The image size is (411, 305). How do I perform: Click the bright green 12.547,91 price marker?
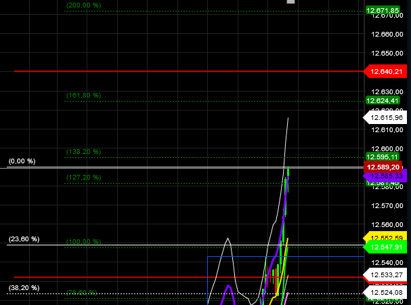tap(385, 247)
